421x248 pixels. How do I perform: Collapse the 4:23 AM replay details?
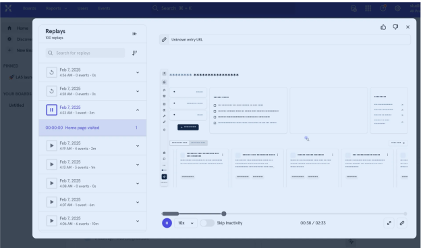138,109
